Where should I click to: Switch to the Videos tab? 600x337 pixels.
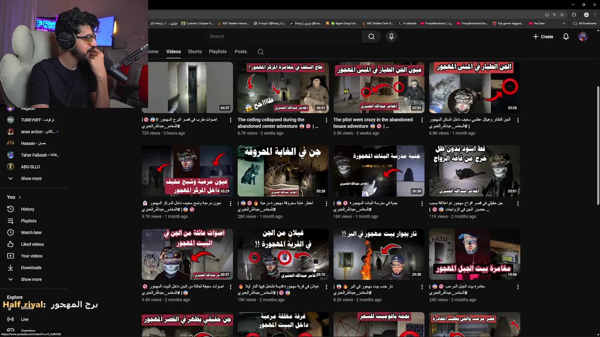click(x=173, y=51)
